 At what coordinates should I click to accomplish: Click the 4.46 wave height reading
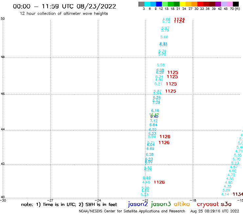[146, 182]
